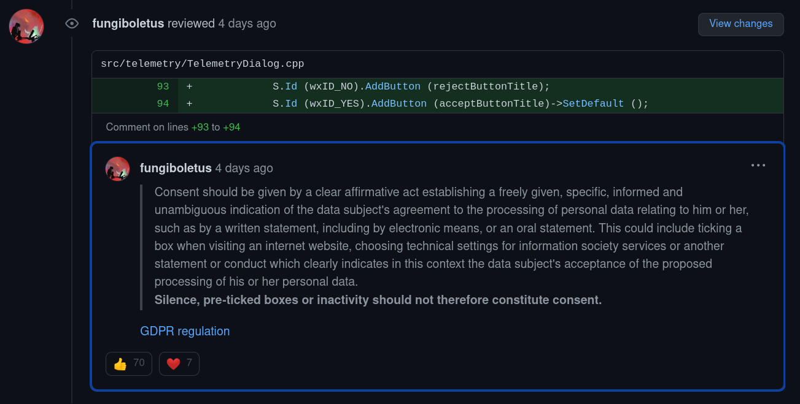Open the three-dot comment options menu
Viewport: 800px width, 404px height.
coord(758,165)
